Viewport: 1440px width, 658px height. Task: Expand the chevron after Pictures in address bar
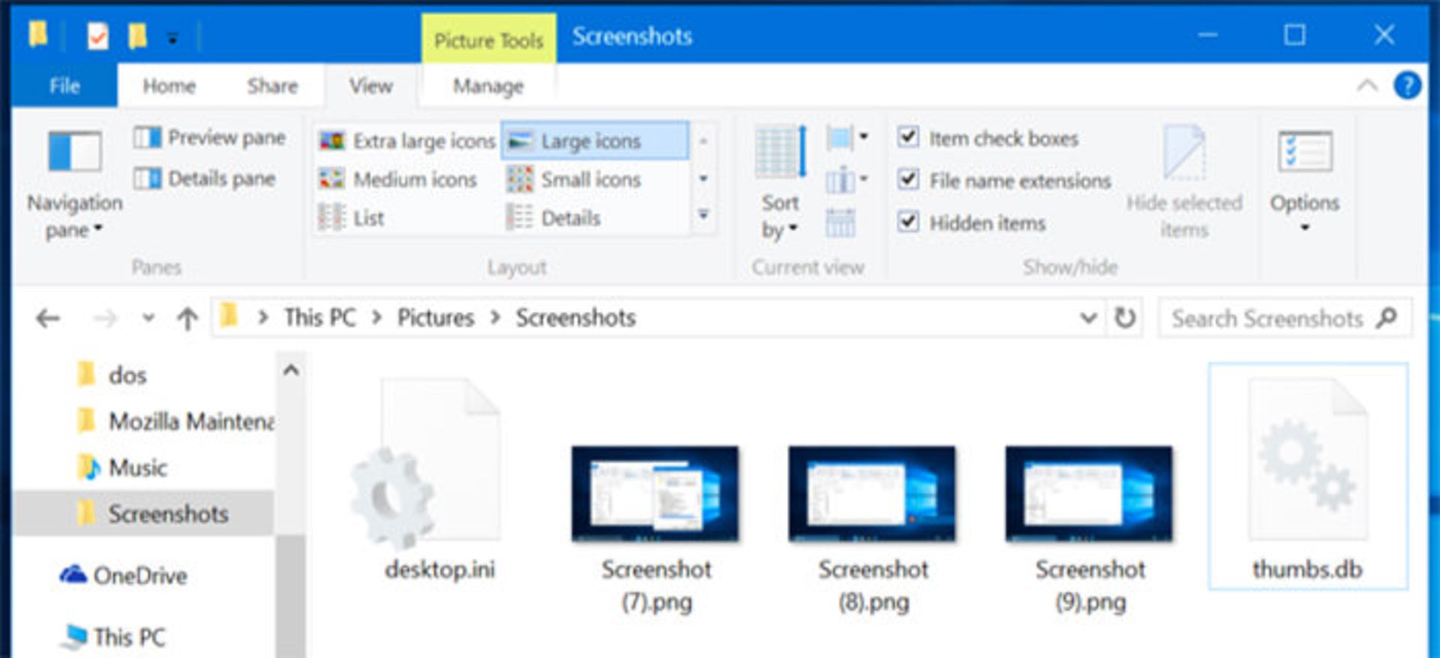point(495,318)
